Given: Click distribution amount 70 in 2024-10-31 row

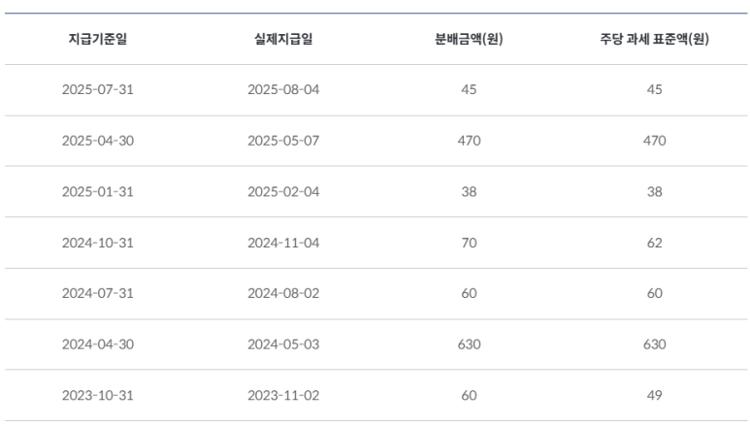Looking at the screenshot, I should (469, 243).
